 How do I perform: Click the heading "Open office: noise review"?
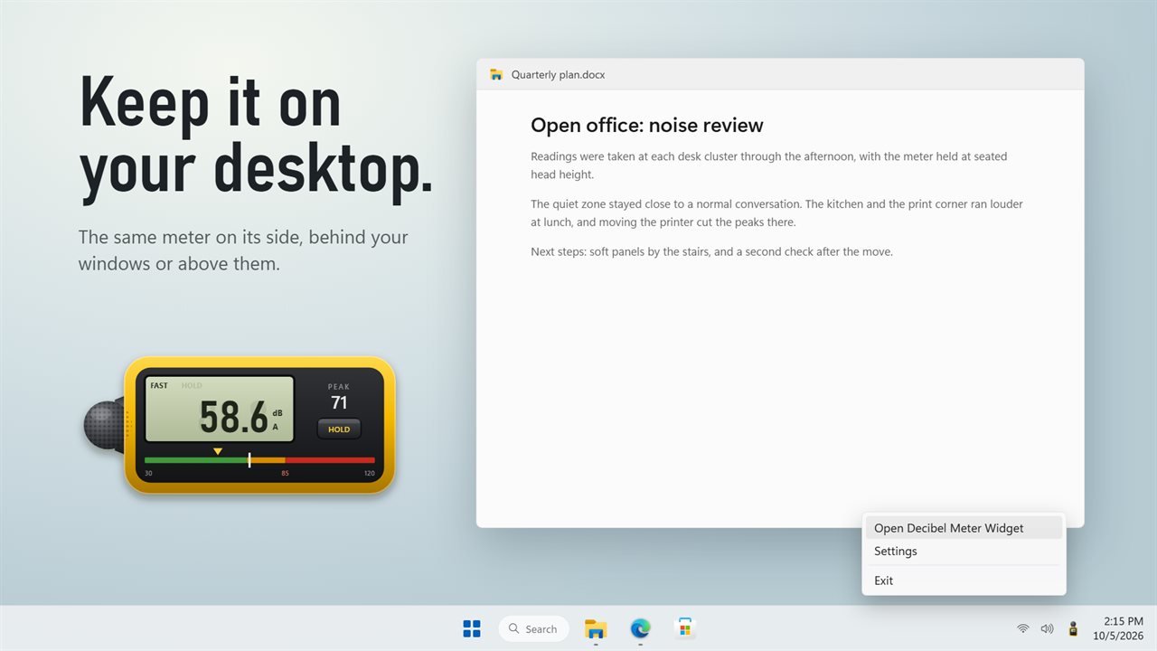pos(647,126)
